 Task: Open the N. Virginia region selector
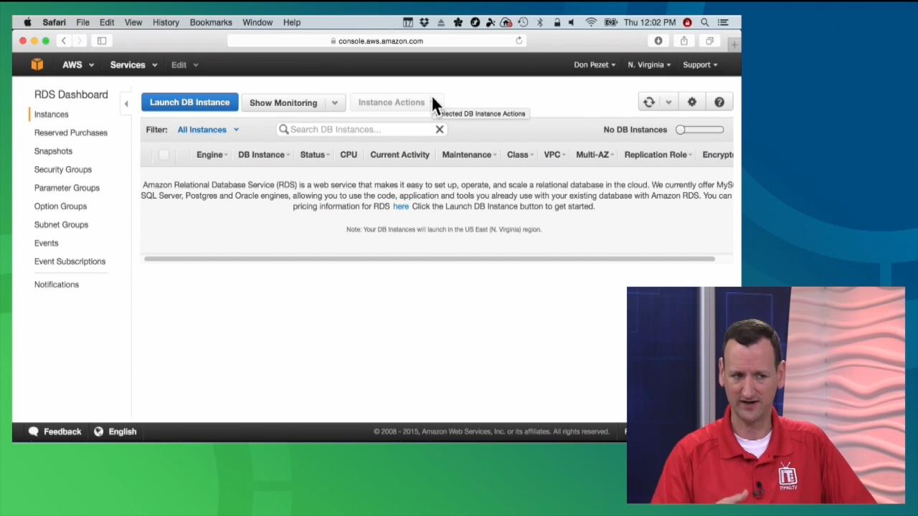[x=649, y=64]
